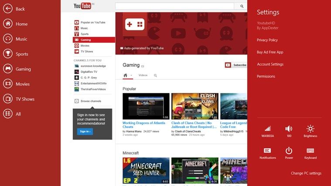Viewport: 331px width, 186px height.
Task: Select Music in the YouTube guide
Action: (x=84, y=28)
